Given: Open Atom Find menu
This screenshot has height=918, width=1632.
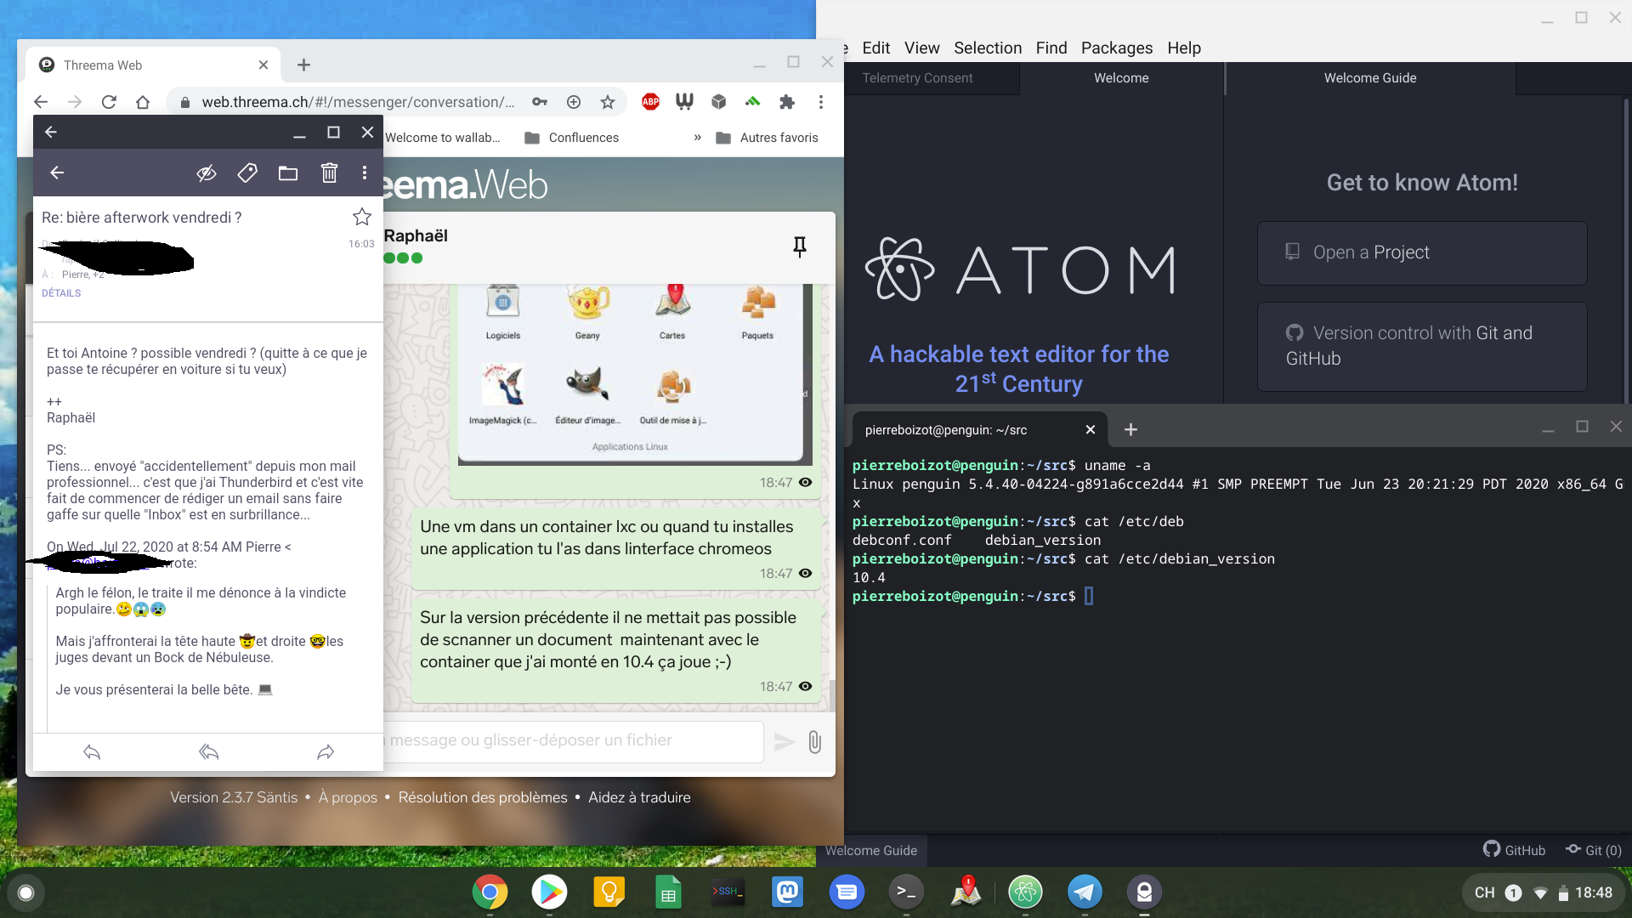Looking at the screenshot, I should point(1051,48).
